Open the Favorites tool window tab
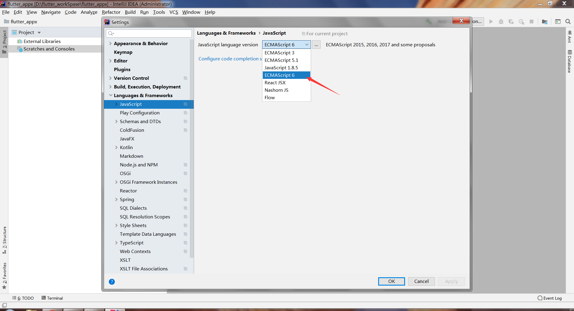Image resolution: width=574 pixels, height=311 pixels. [4, 276]
